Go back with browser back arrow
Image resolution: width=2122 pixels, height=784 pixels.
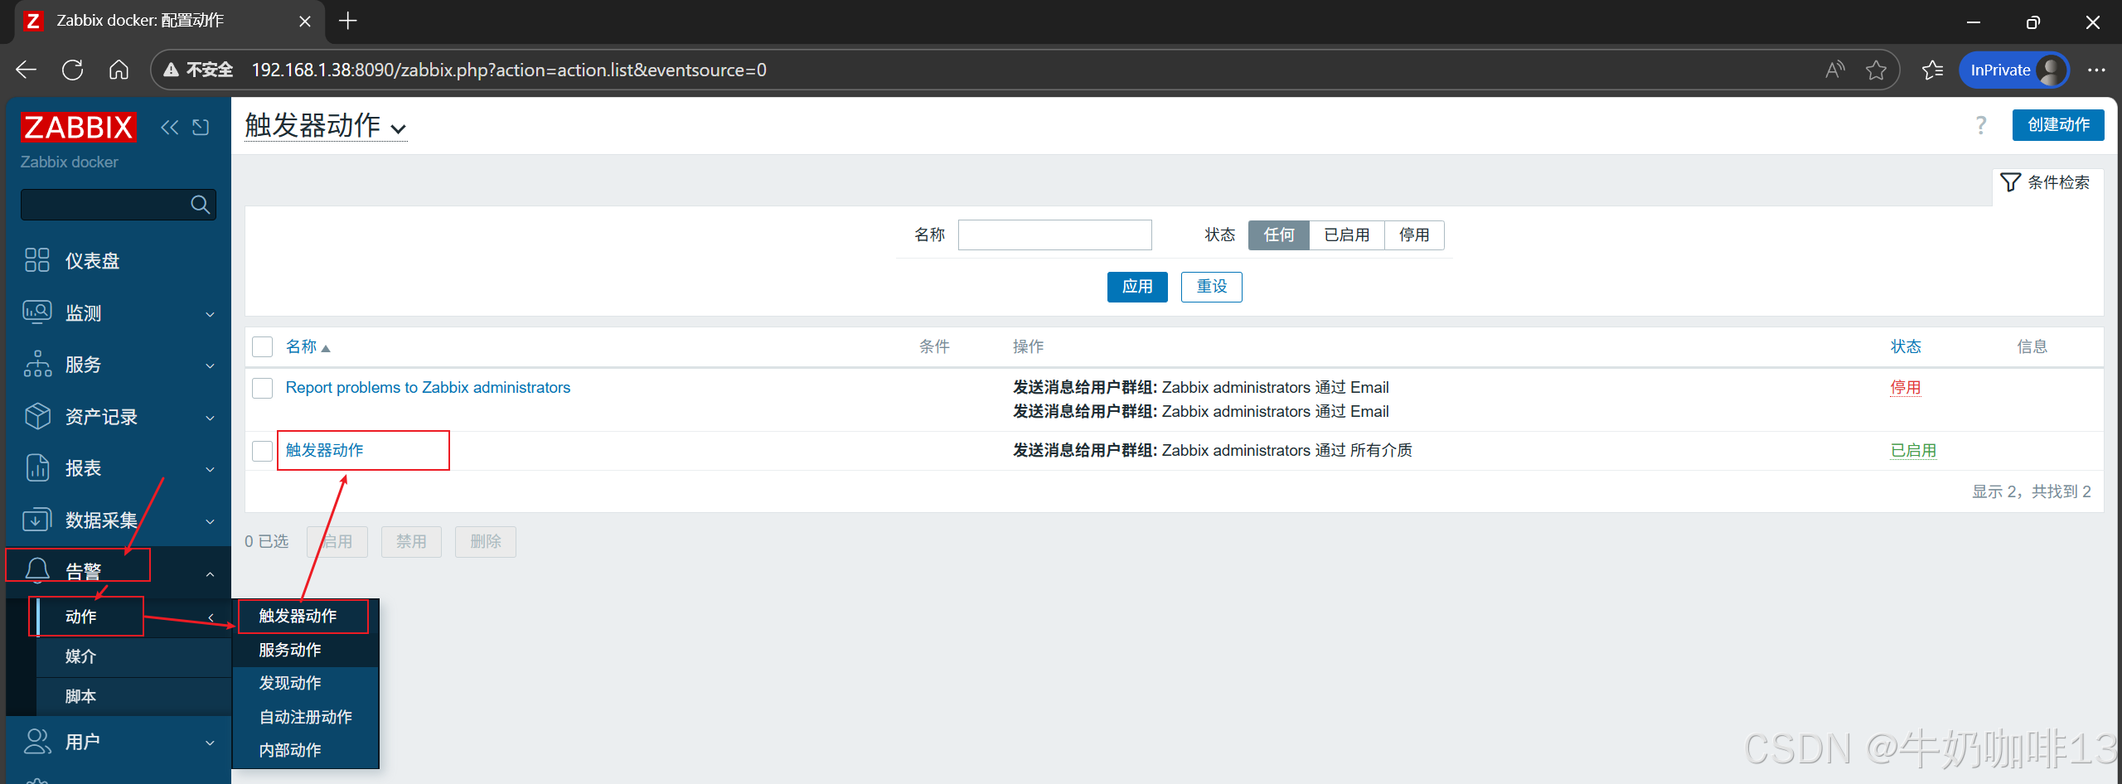click(27, 70)
